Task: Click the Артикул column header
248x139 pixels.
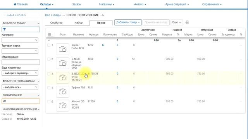Action: pos(94,34)
